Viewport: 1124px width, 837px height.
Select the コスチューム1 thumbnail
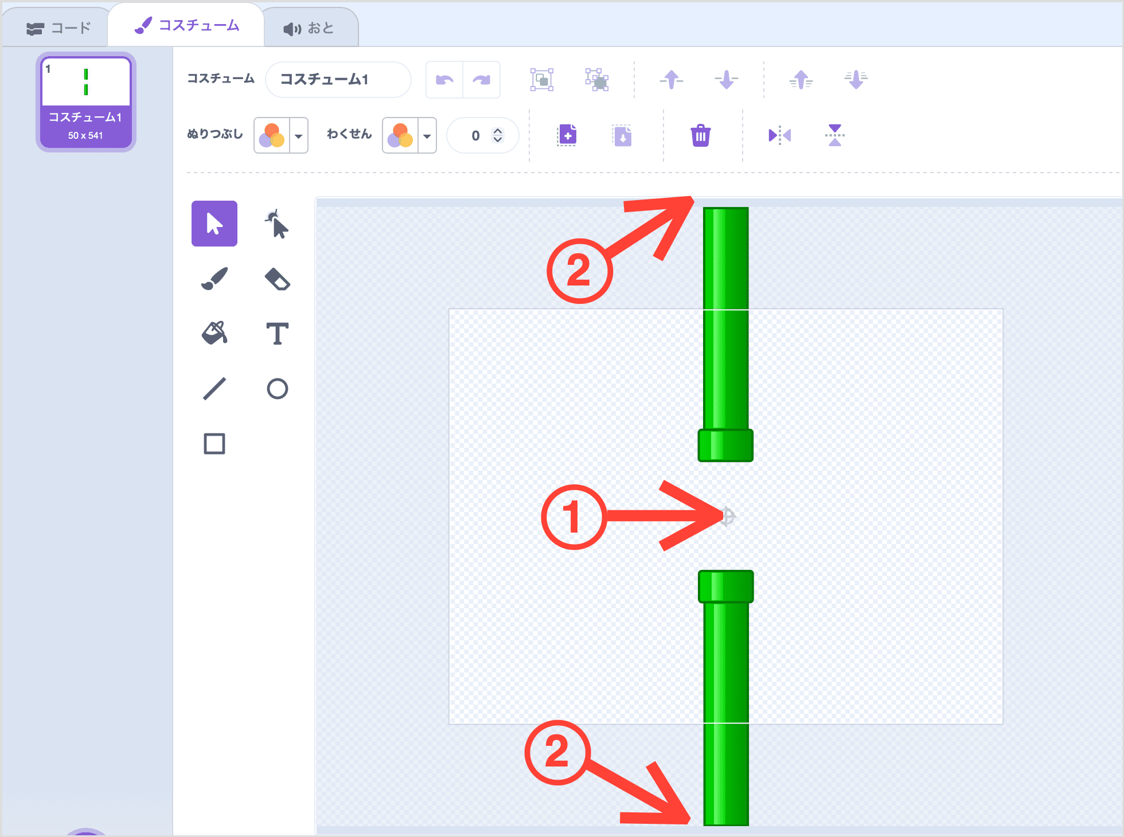point(86,102)
